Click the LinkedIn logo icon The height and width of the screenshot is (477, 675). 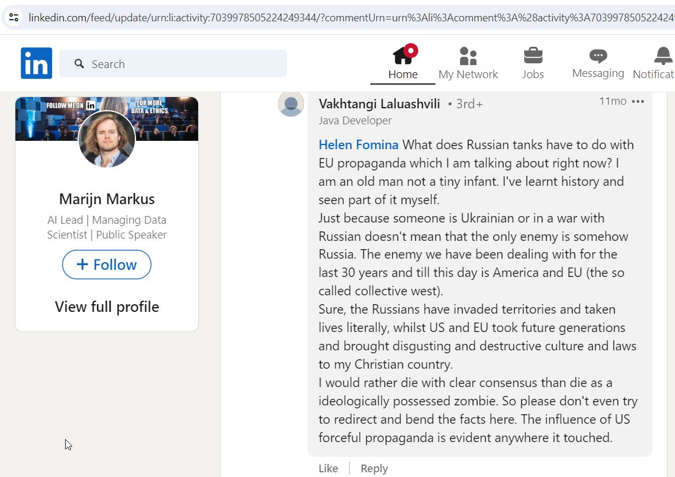(36, 63)
